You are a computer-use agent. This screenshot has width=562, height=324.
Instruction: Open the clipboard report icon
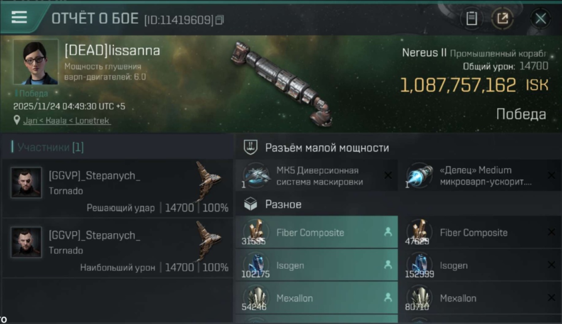(x=472, y=19)
